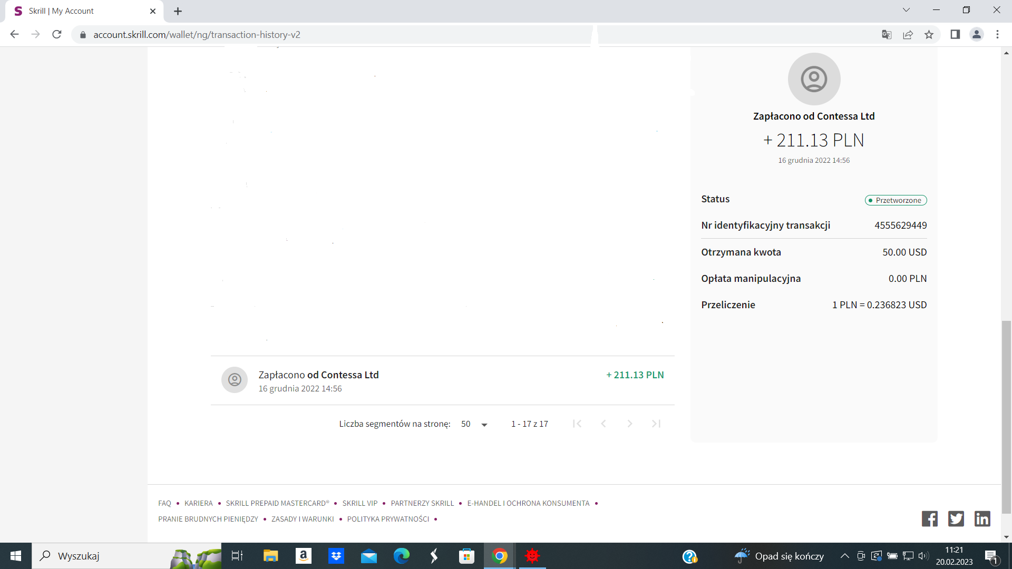The height and width of the screenshot is (569, 1012).
Task: Select the large avatar in details panel
Action: point(814,79)
